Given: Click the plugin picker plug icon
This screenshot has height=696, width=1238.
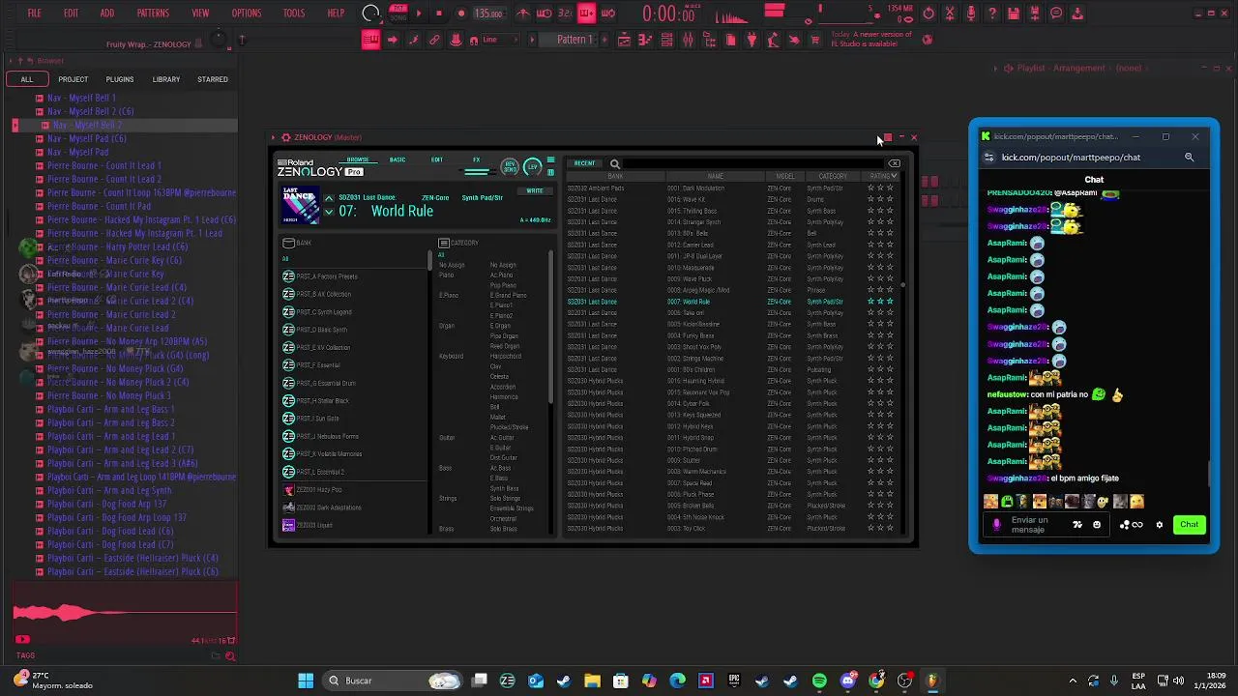Looking at the screenshot, I should pos(752,40).
